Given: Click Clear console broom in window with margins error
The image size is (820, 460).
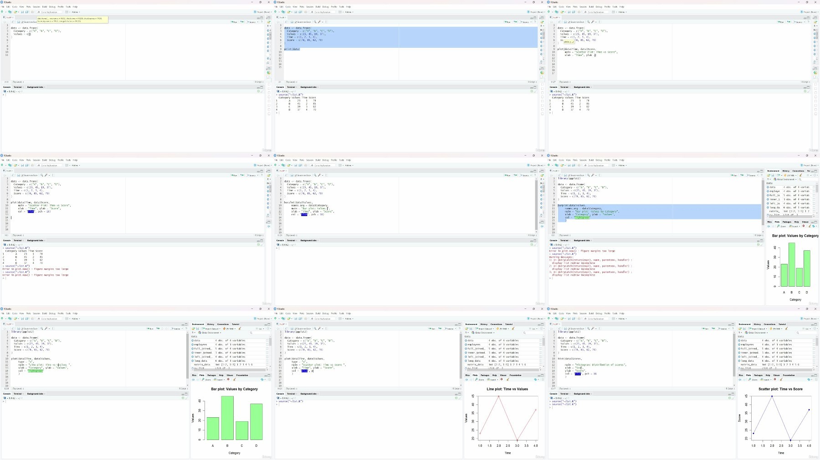Looking at the screenshot, I should [262, 245].
